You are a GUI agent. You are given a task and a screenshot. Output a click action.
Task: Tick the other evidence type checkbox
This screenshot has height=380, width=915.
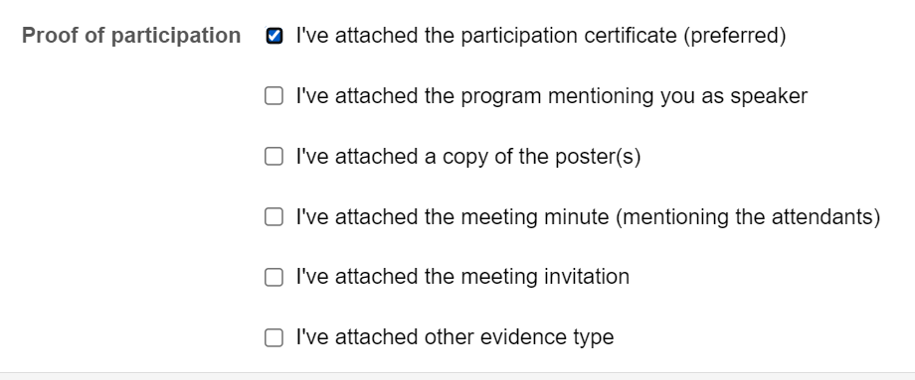tap(274, 337)
